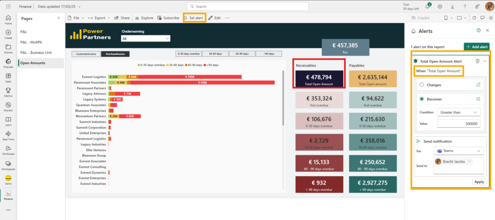Open the Create item in the left rail

coord(8,34)
